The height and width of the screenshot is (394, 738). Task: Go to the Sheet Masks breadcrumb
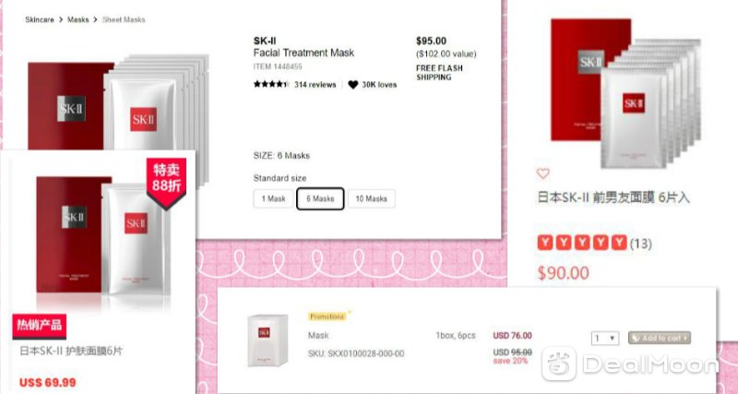point(124,19)
